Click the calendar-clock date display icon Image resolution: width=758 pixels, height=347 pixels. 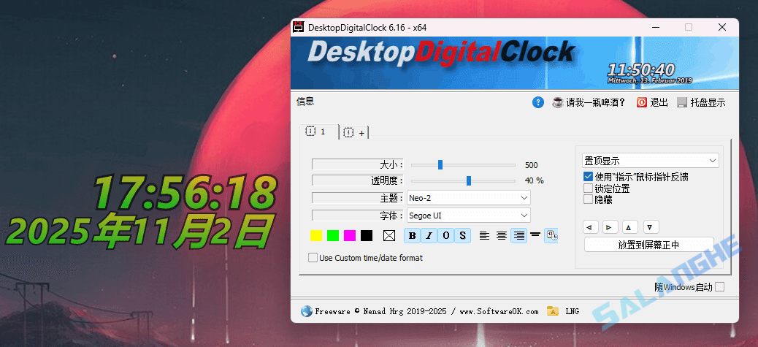pos(551,235)
